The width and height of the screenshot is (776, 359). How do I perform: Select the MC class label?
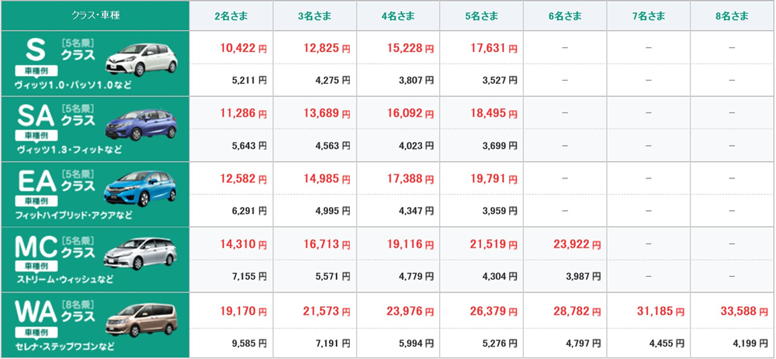click(36, 247)
